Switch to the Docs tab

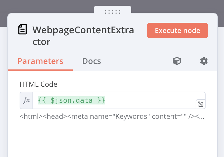coord(92,61)
